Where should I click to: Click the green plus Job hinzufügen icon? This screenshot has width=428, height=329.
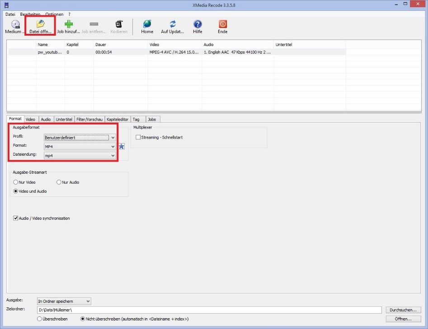click(x=68, y=24)
